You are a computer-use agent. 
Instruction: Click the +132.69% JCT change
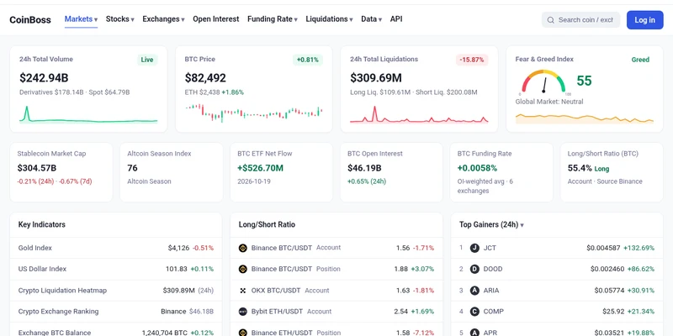639,248
